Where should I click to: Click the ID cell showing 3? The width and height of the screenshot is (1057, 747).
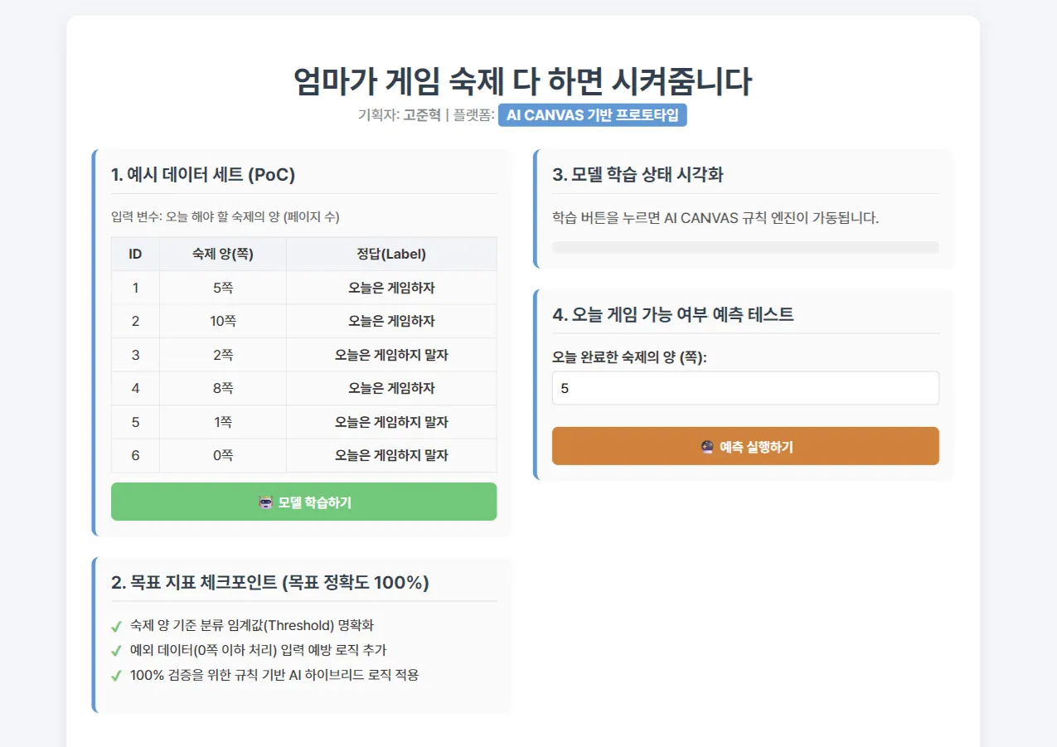(135, 355)
